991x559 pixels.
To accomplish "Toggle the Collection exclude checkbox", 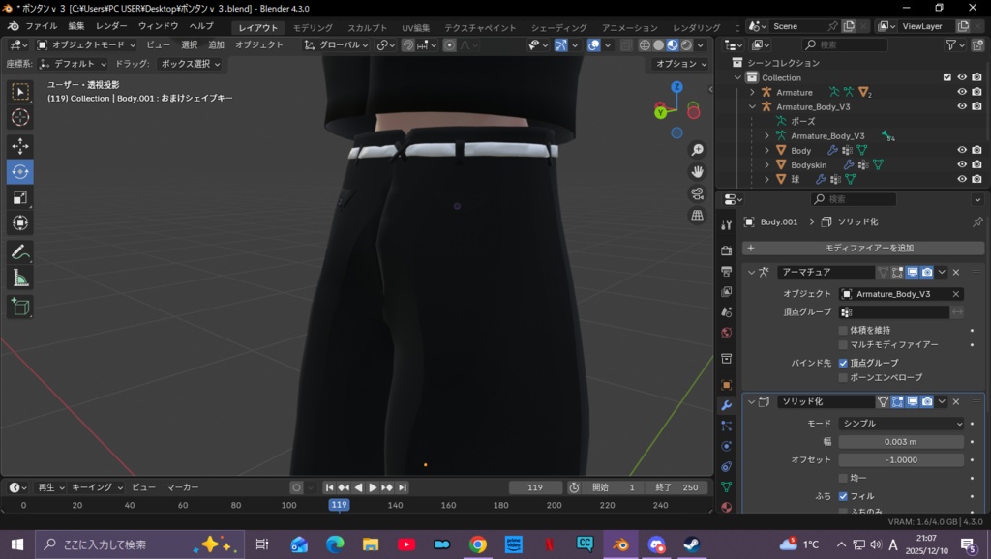I will [946, 77].
